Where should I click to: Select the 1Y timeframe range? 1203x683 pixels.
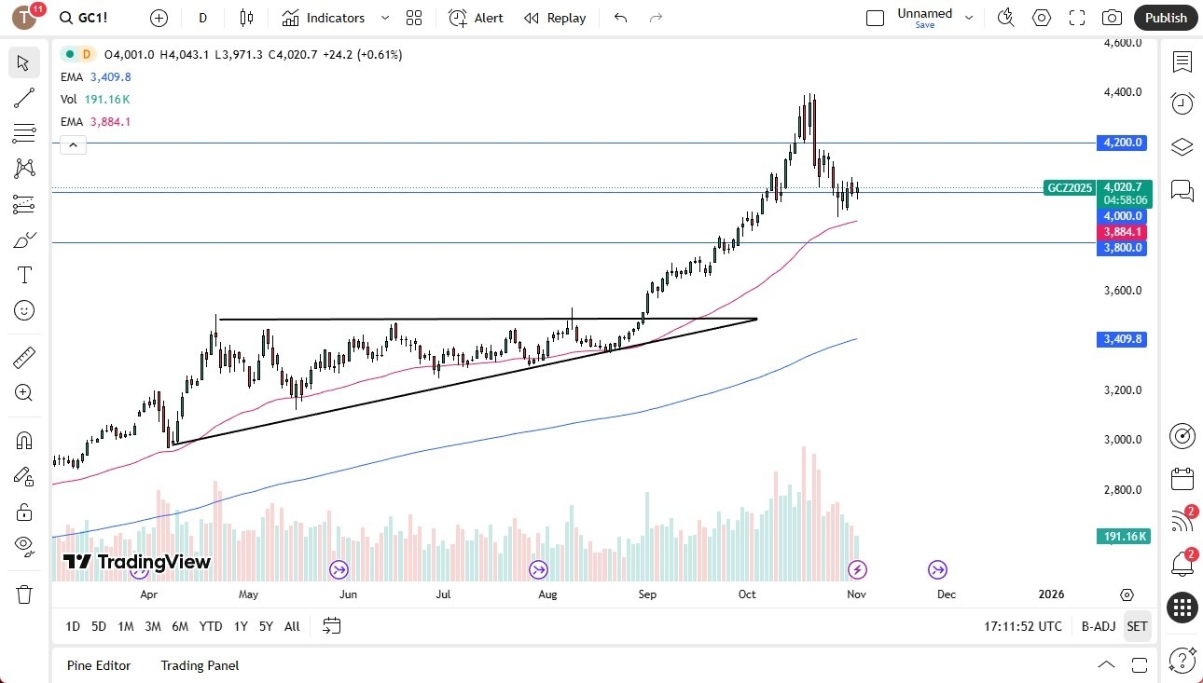(x=240, y=626)
